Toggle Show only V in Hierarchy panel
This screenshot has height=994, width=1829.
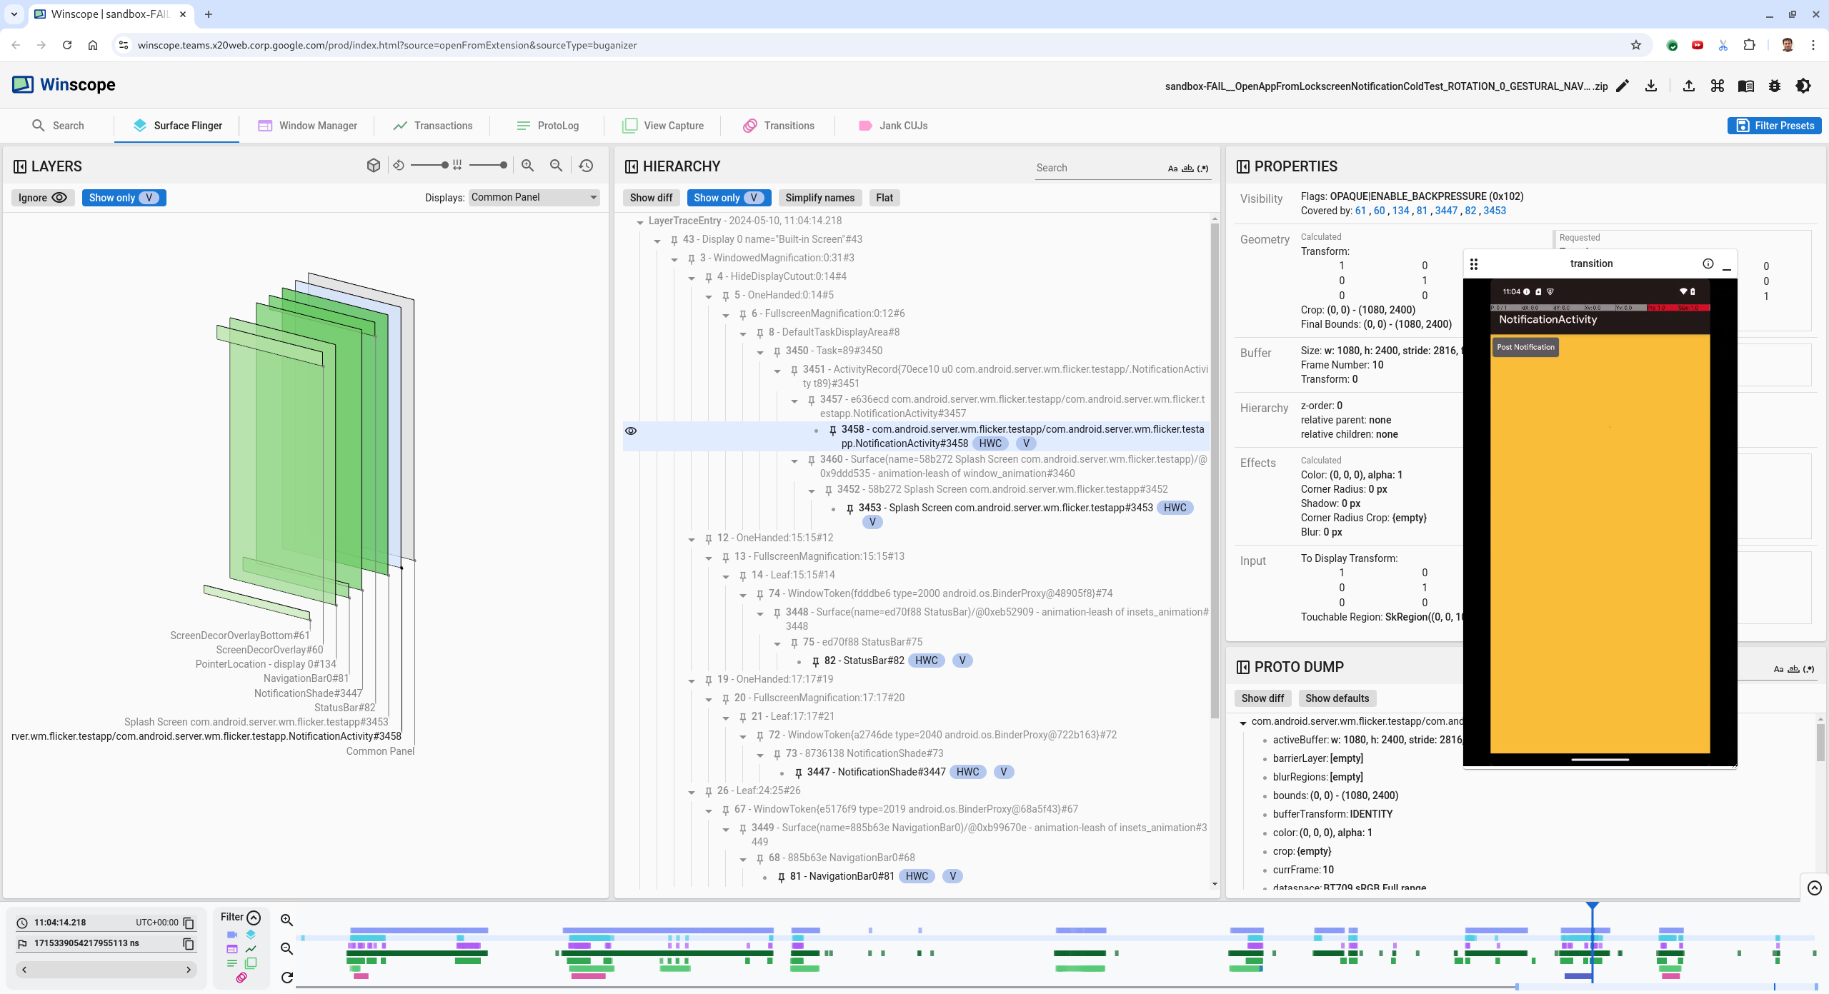point(728,198)
